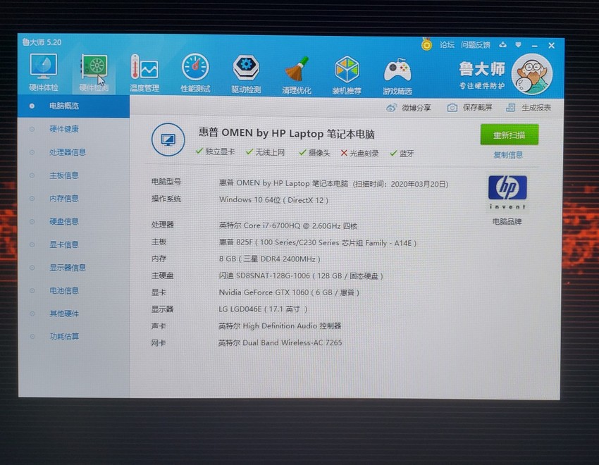The height and width of the screenshot is (465, 599).
Task: Click the gold medal icon in title bar
Action: point(426,44)
